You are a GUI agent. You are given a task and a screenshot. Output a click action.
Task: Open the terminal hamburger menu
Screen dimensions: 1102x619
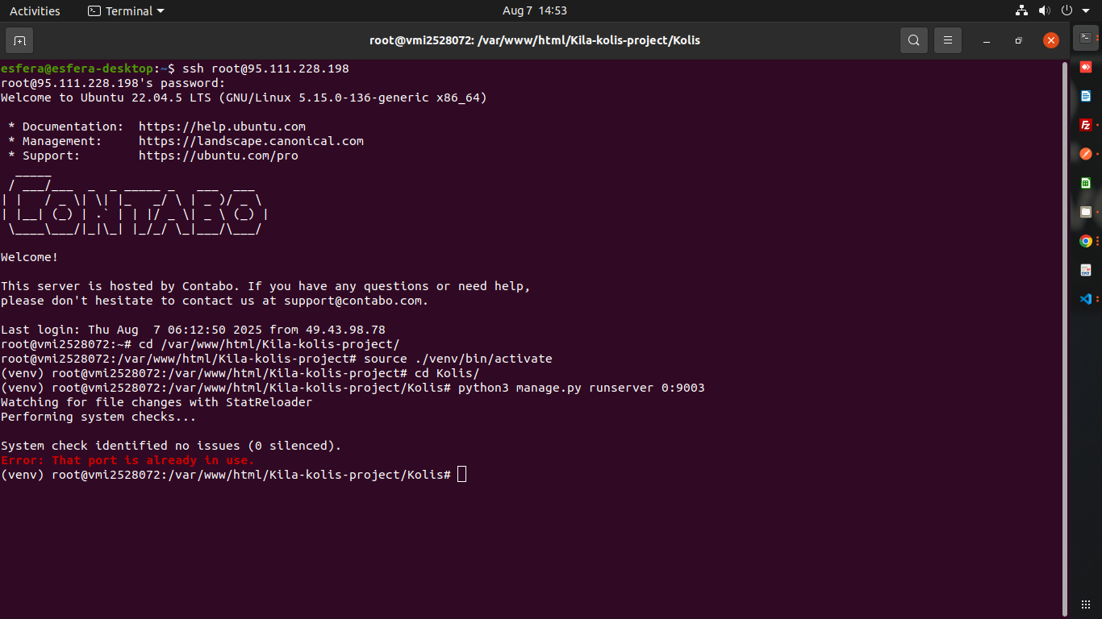(948, 40)
